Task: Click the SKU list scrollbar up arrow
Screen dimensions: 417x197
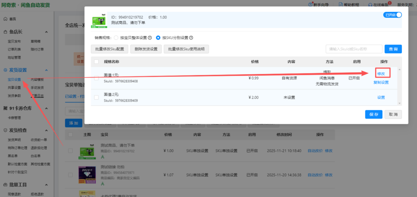Action: (x=399, y=69)
